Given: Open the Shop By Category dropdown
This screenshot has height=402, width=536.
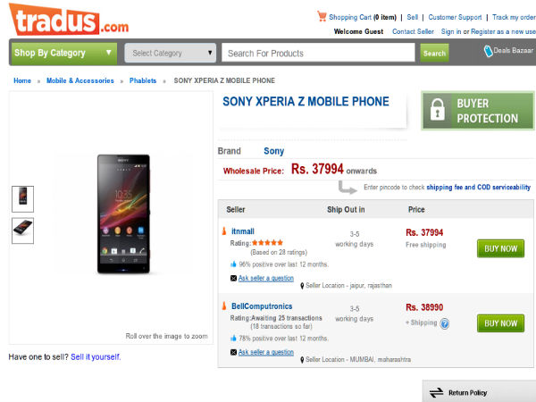Looking at the screenshot, I should (63, 53).
